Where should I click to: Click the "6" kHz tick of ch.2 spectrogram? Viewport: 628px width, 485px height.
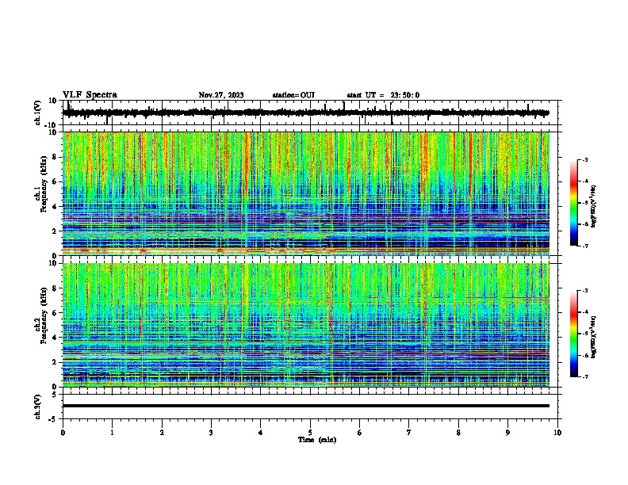point(55,313)
